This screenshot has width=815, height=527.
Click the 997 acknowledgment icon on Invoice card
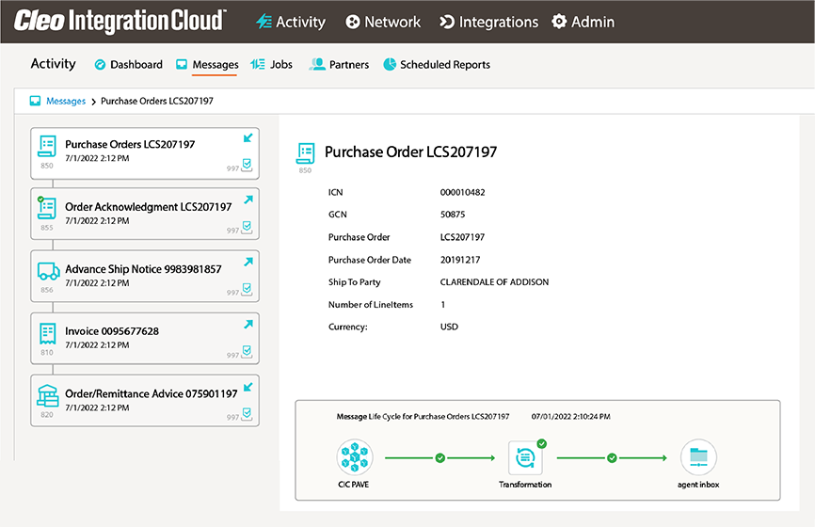tap(247, 352)
